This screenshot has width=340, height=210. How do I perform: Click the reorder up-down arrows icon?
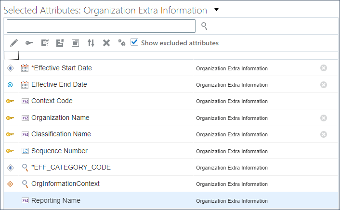click(x=91, y=43)
